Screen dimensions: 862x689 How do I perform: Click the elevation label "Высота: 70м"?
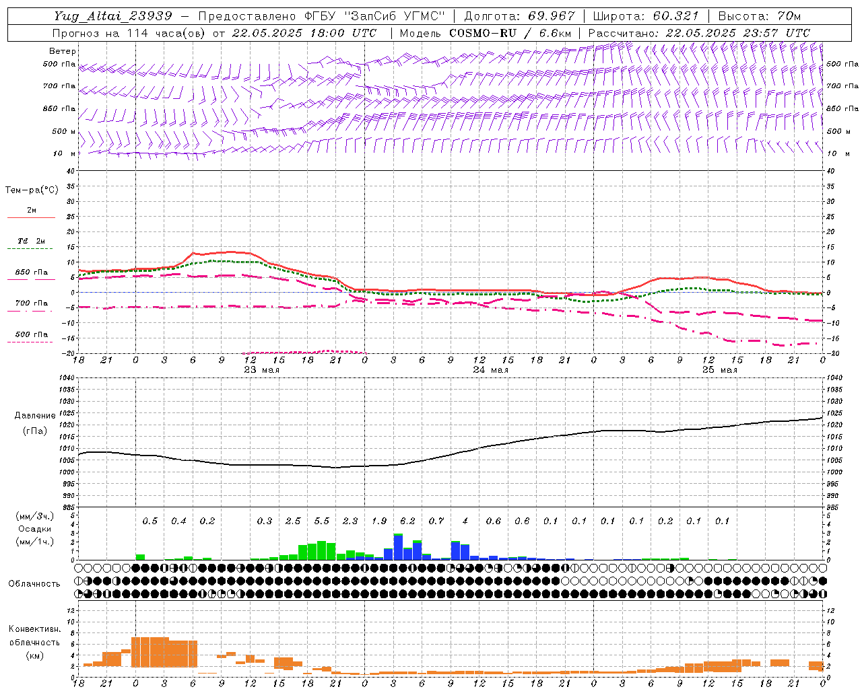coord(759,16)
